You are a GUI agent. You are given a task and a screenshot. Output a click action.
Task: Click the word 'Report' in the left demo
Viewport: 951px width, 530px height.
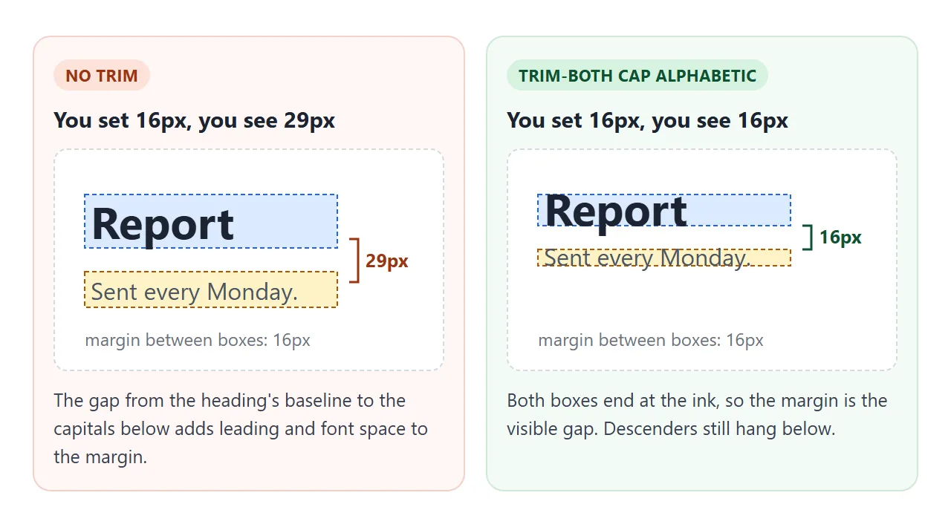[163, 224]
